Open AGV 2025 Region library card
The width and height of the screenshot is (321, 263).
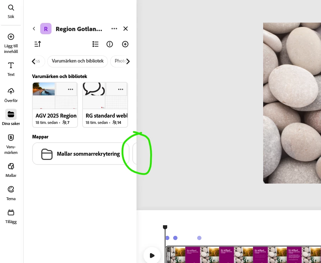(x=55, y=104)
